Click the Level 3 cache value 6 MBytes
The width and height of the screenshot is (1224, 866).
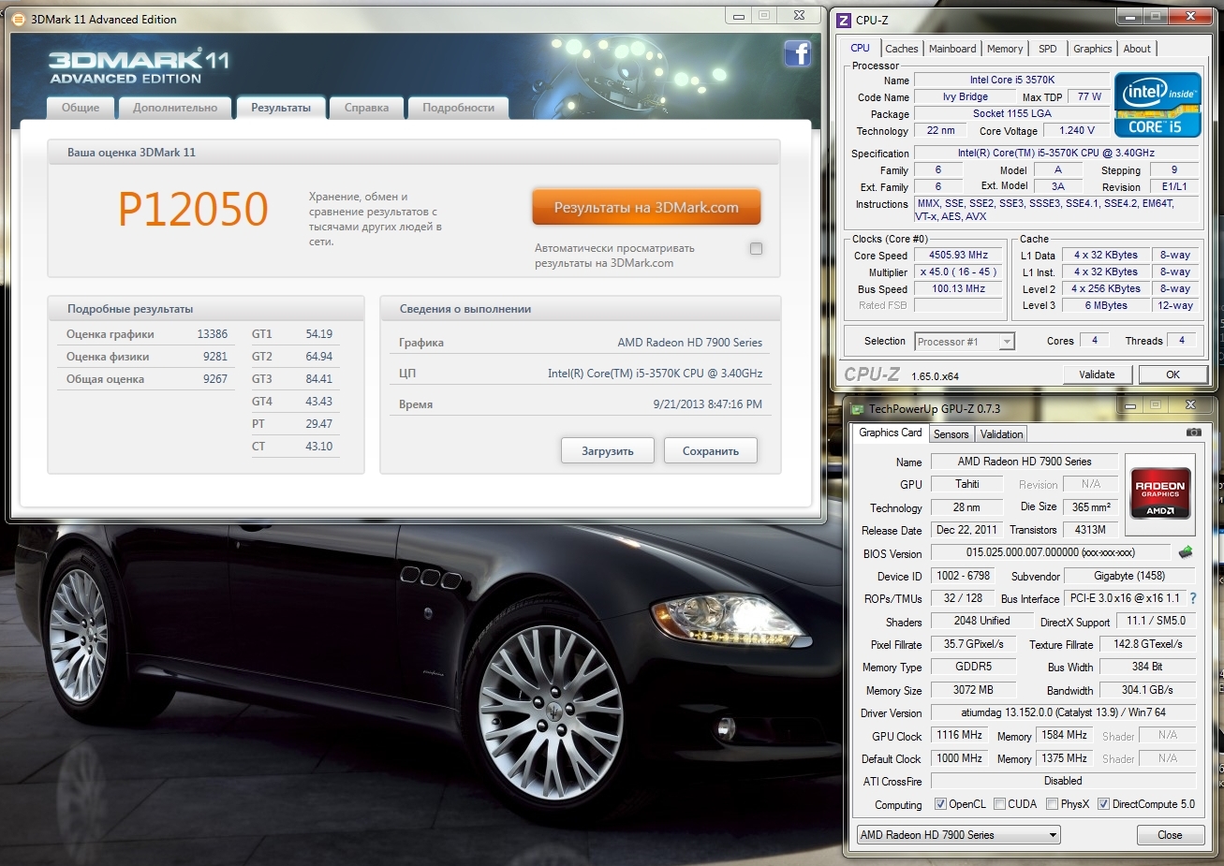1106,305
